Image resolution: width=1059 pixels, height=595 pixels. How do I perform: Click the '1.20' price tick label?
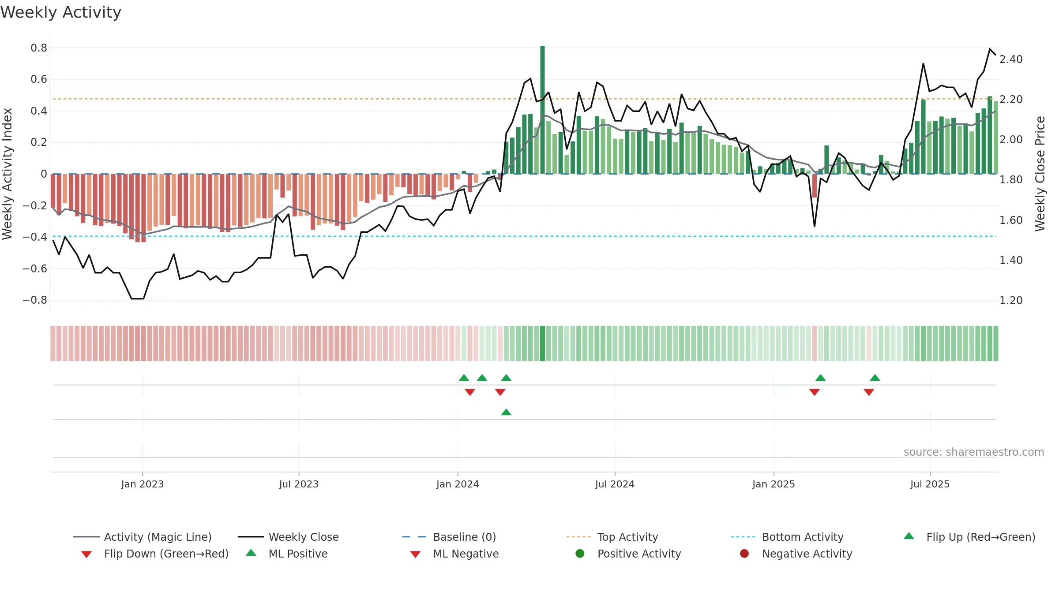point(1011,300)
